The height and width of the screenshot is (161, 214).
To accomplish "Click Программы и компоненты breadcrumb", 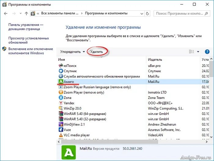I will pos(106,13).
